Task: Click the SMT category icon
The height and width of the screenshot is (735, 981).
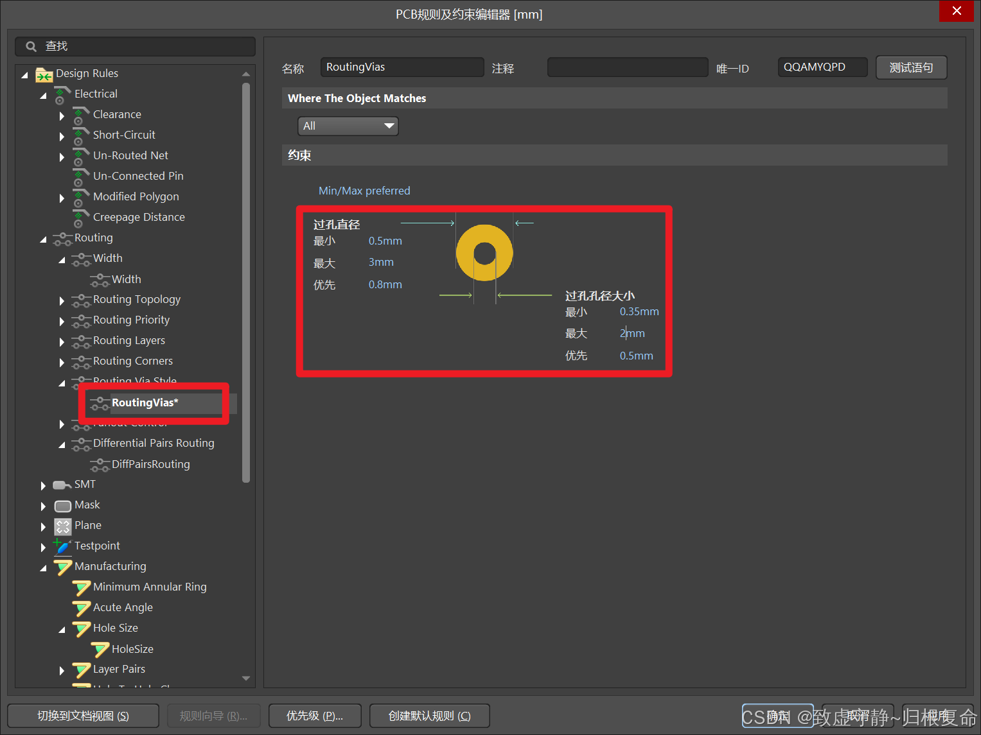Action: (62, 485)
